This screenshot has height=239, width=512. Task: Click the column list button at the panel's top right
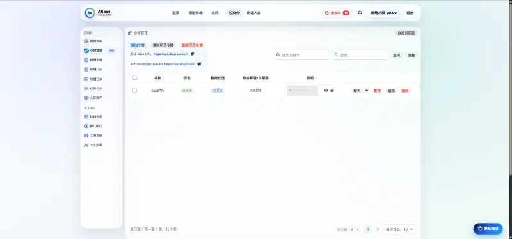(406, 33)
